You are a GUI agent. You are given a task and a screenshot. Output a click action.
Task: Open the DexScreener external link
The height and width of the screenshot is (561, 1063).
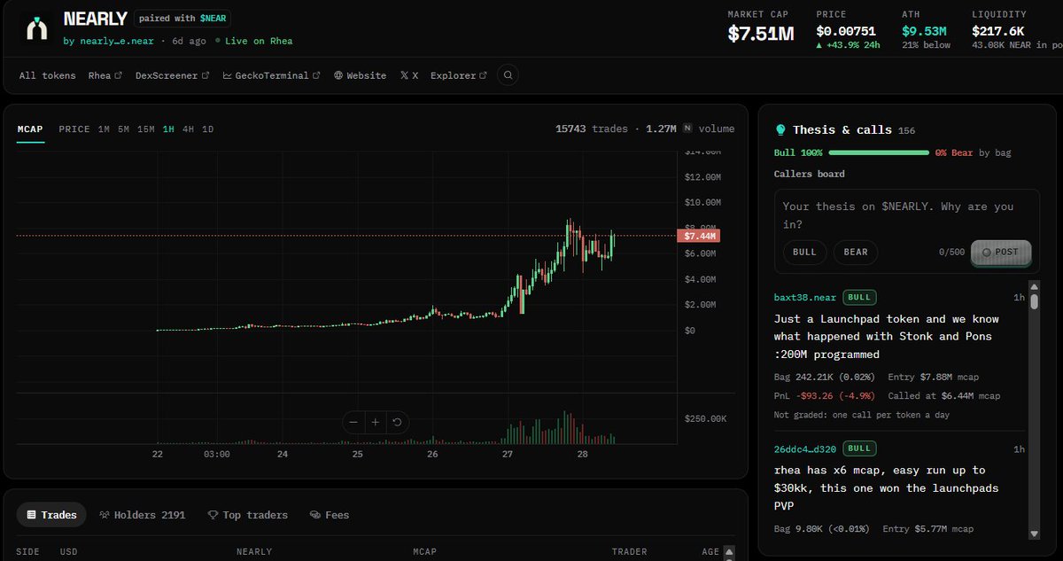coord(173,75)
